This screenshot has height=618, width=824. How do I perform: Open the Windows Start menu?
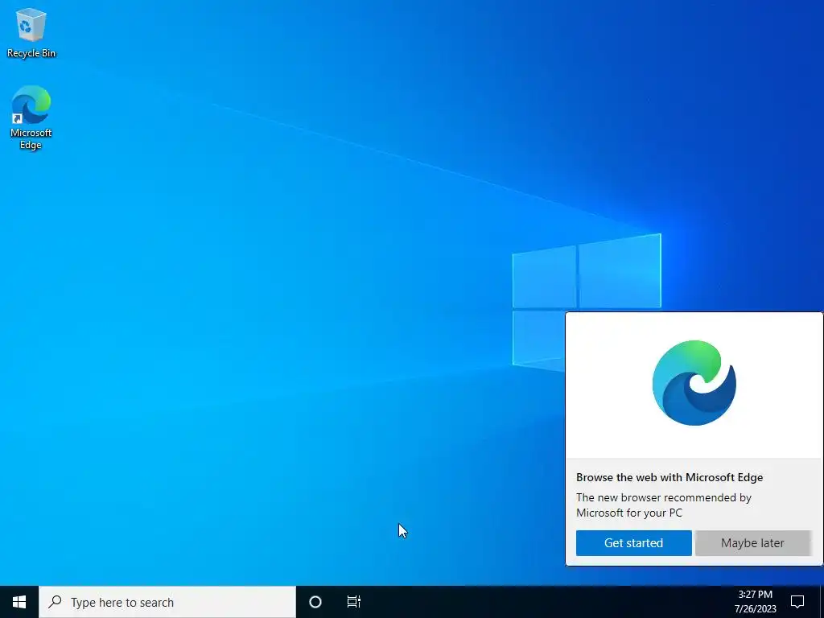(19, 602)
